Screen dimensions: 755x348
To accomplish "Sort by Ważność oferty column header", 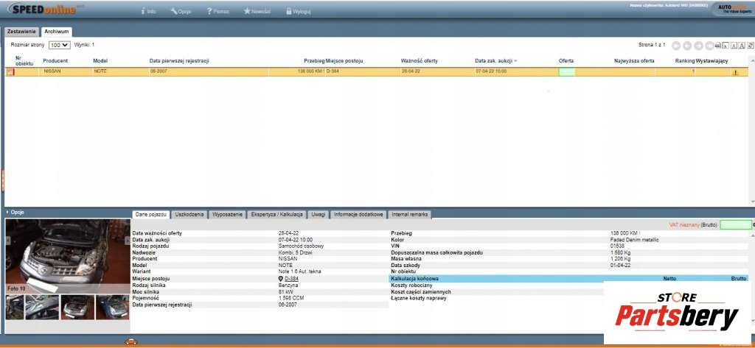I will point(419,61).
